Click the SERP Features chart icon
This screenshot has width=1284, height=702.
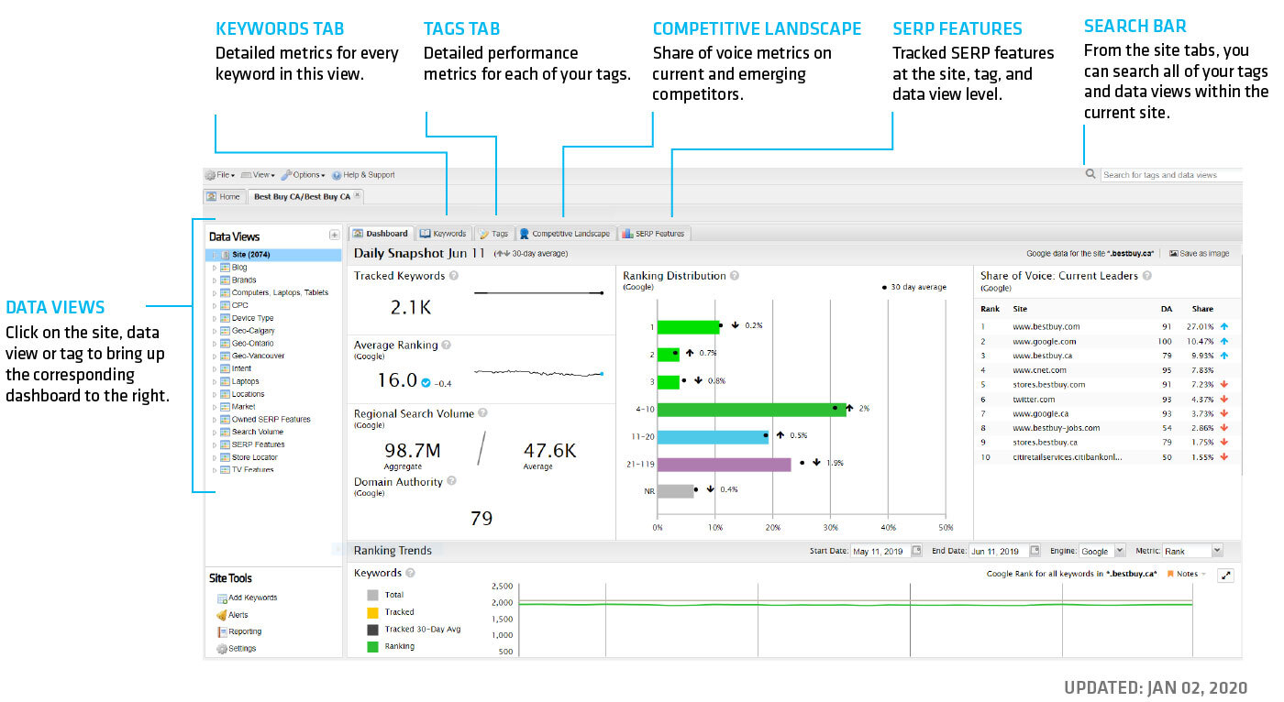pyautogui.click(x=627, y=234)
